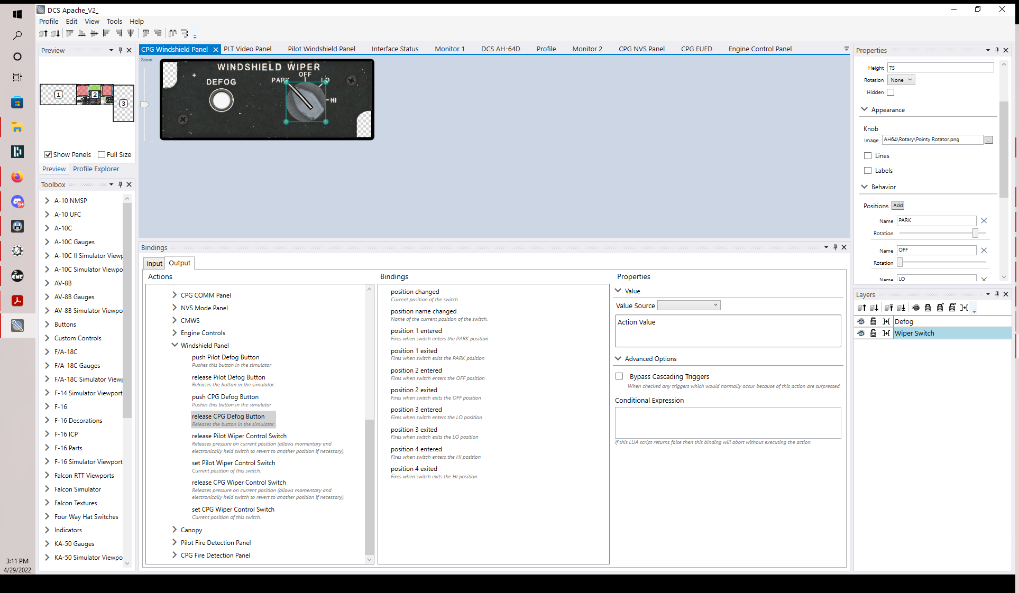This screenshot has width=1019, height=593.
Task: Pin the Bindings panel
Action: pyautogui.click(x=835, y=247)
